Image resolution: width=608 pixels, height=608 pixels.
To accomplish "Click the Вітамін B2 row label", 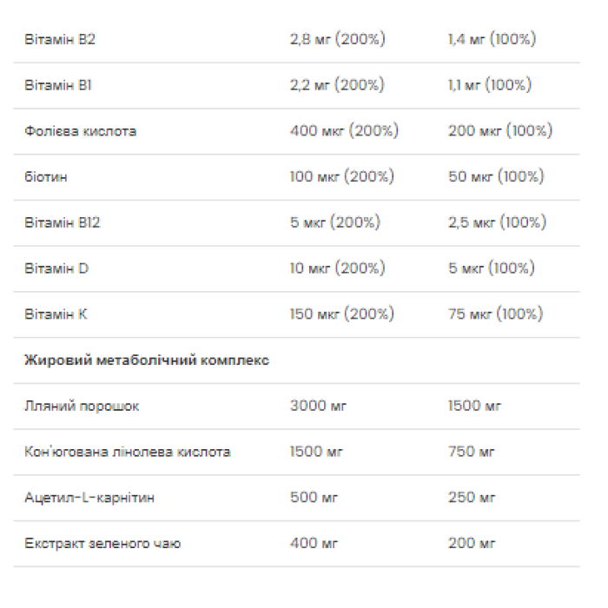I will [x=61, y=40].
